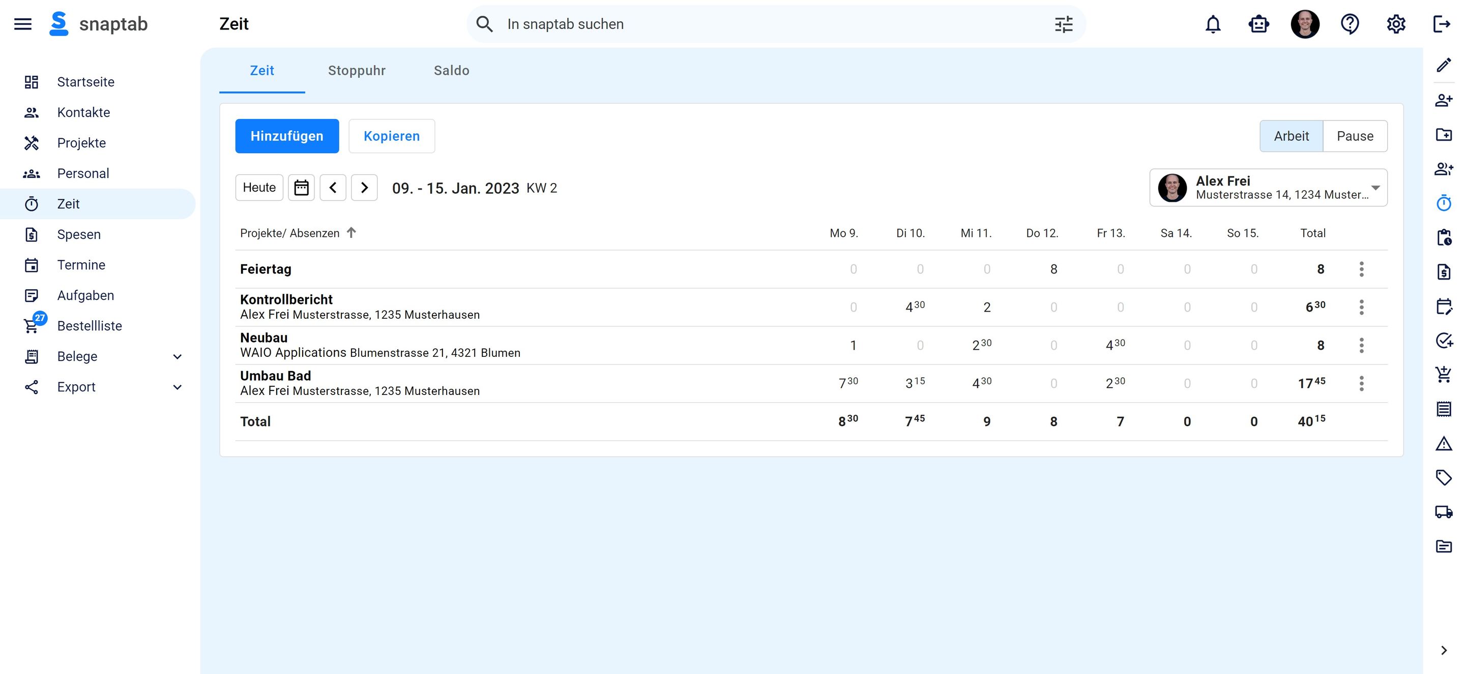Click Feiertag Do 12. value 8
The image size is (1465, 674).
tap(1053, 269)
